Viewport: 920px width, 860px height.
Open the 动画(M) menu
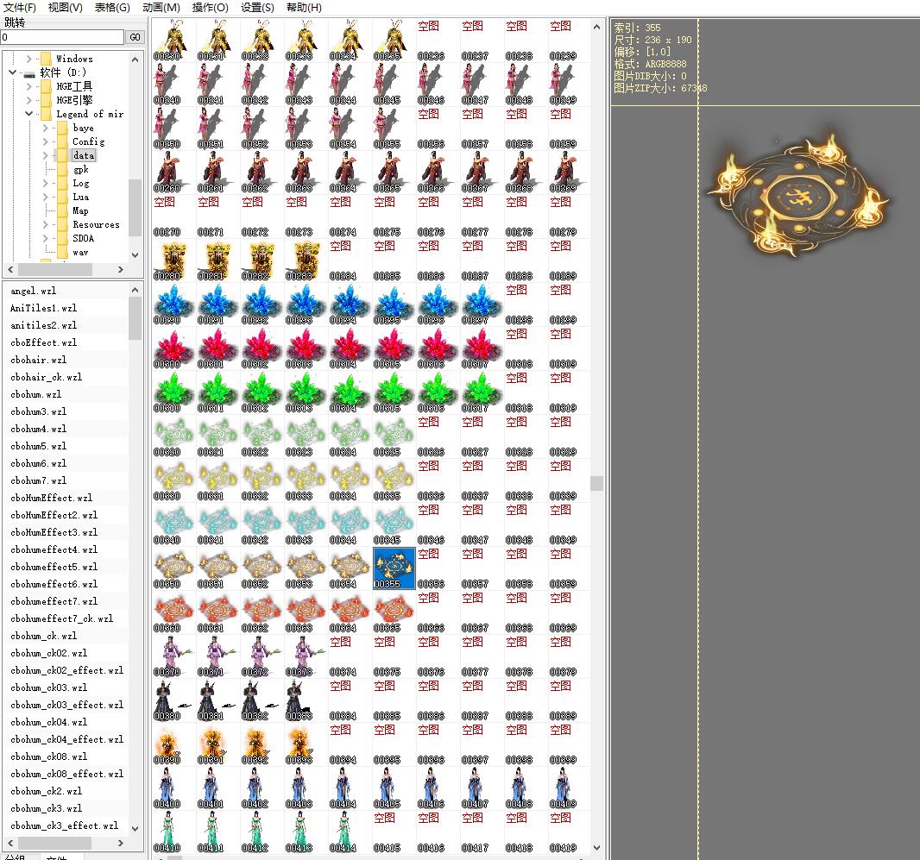[x=161, y=8]
